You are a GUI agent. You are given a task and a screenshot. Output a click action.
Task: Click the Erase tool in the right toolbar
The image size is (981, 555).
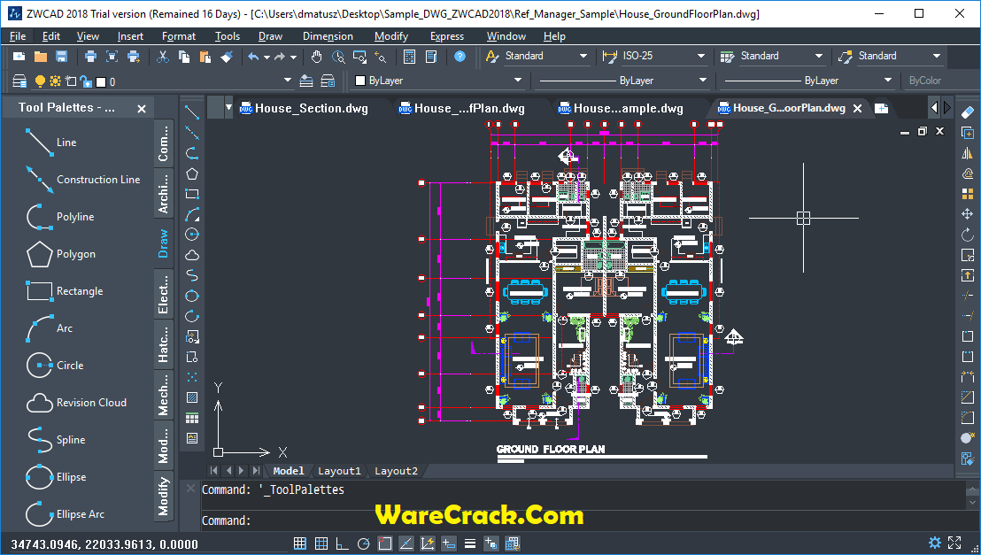[967, 112]
